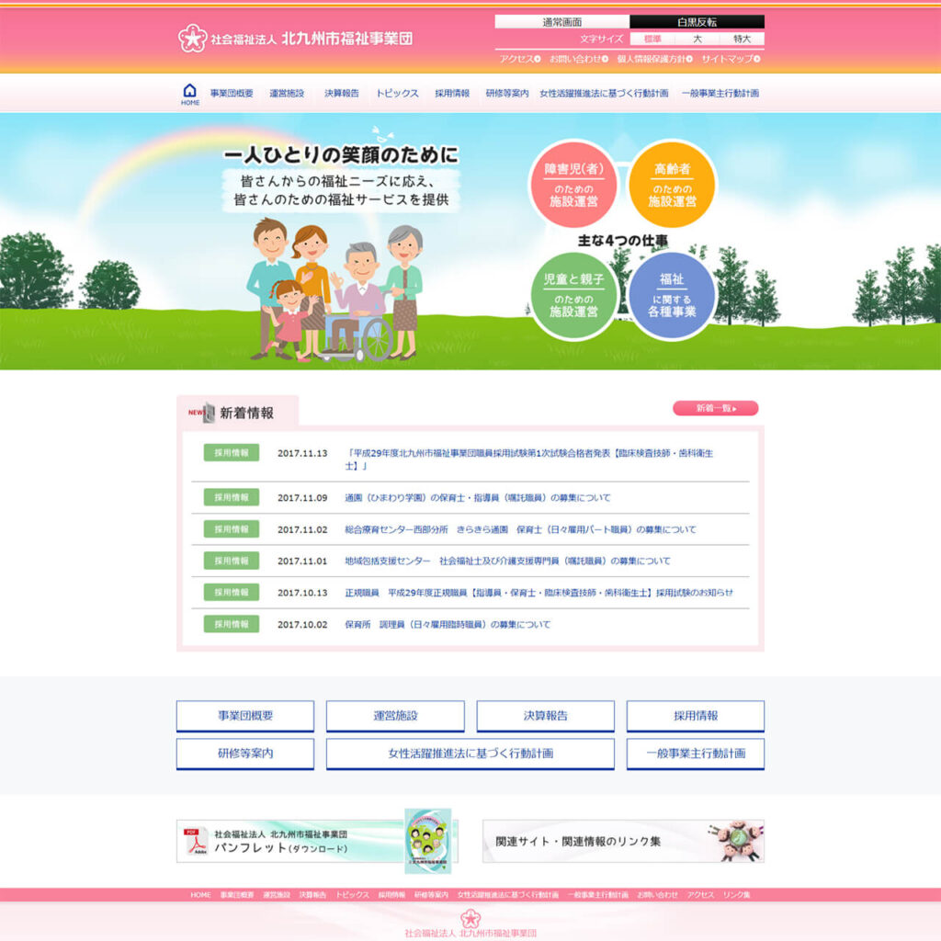Click the 女性活躍推進法に基づく行動計画 box button

point(470,754)
